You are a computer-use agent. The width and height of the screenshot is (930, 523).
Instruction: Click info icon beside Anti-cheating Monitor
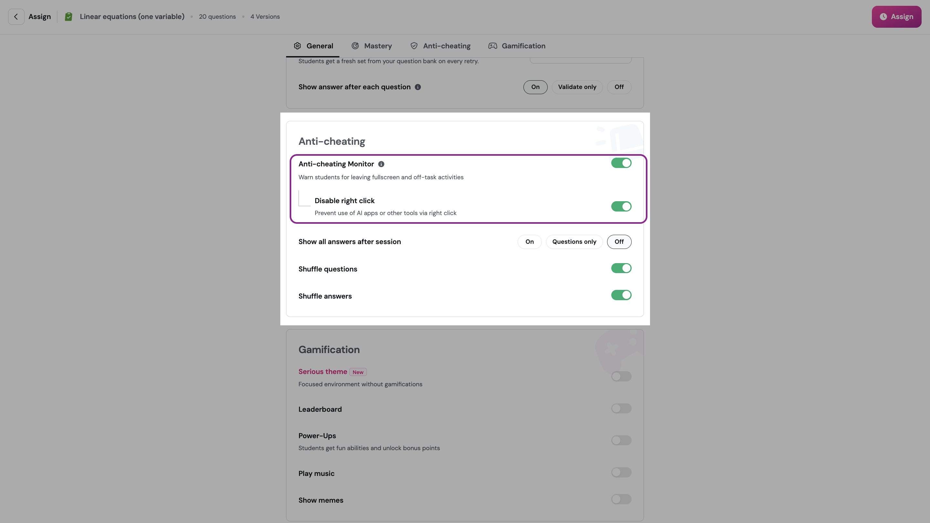point(381,164)
